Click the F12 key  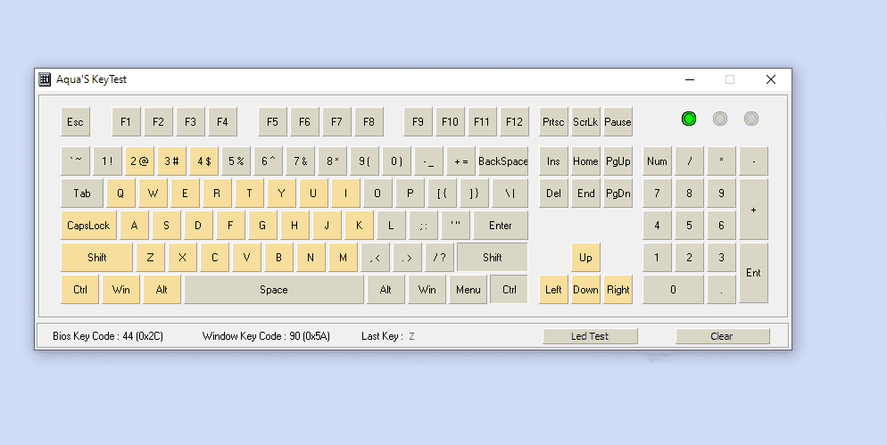(x=514, y=121)
